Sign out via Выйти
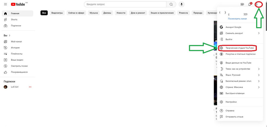The image size is (267, 127). 229,39
